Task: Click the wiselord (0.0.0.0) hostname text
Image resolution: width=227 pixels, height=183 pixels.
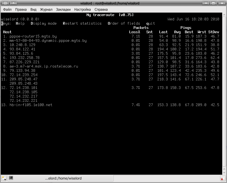Action: [20, 19]
